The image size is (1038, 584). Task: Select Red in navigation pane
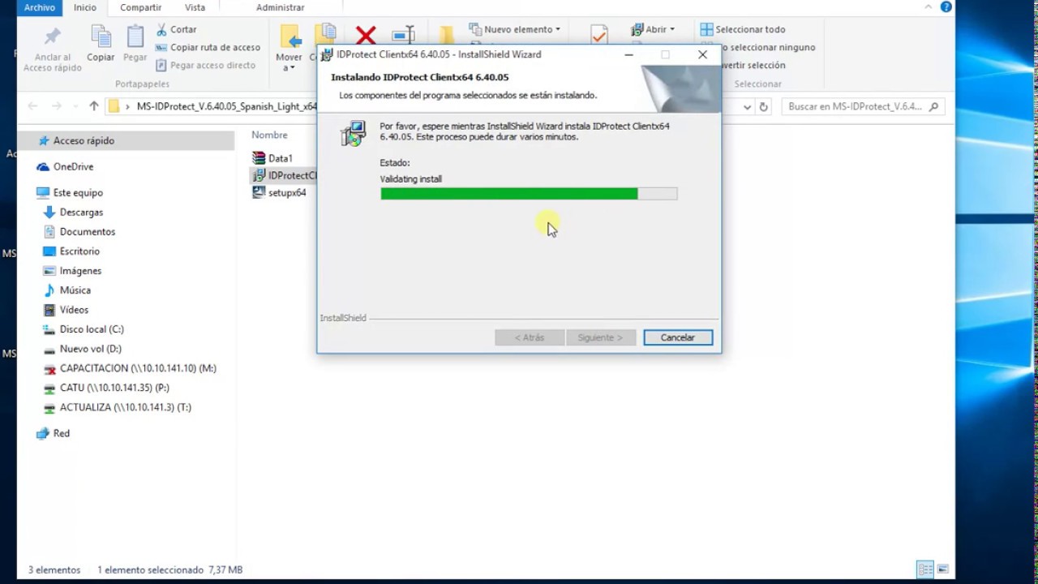tap(61, 432)
